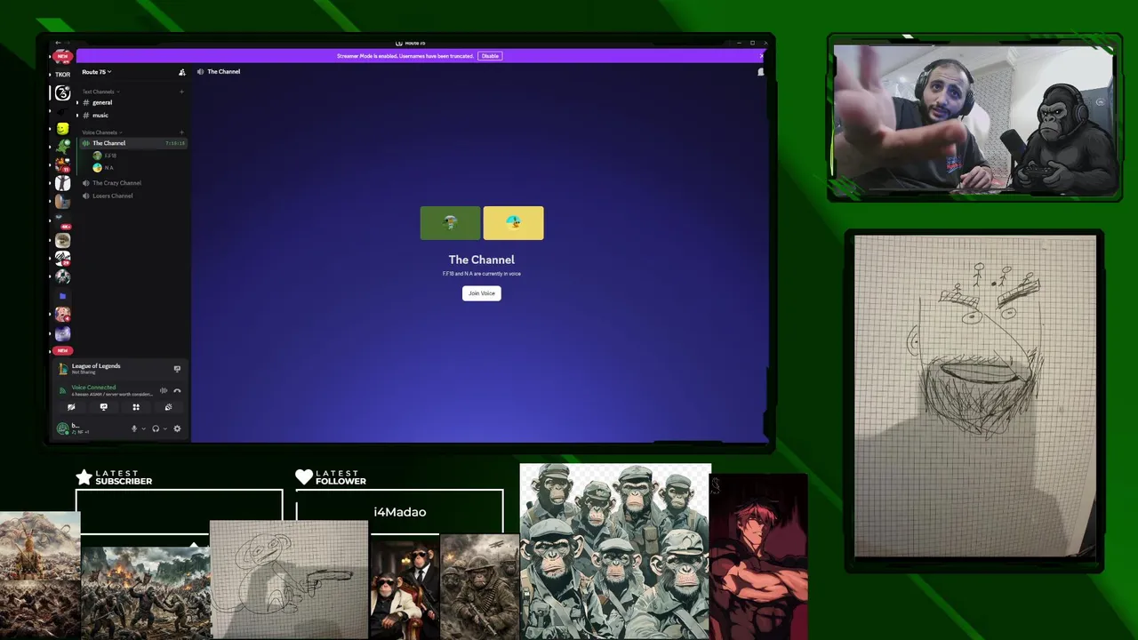Click the Voice Connected status text
This screenshot has width=1138, height=640.
coord(93,388)
